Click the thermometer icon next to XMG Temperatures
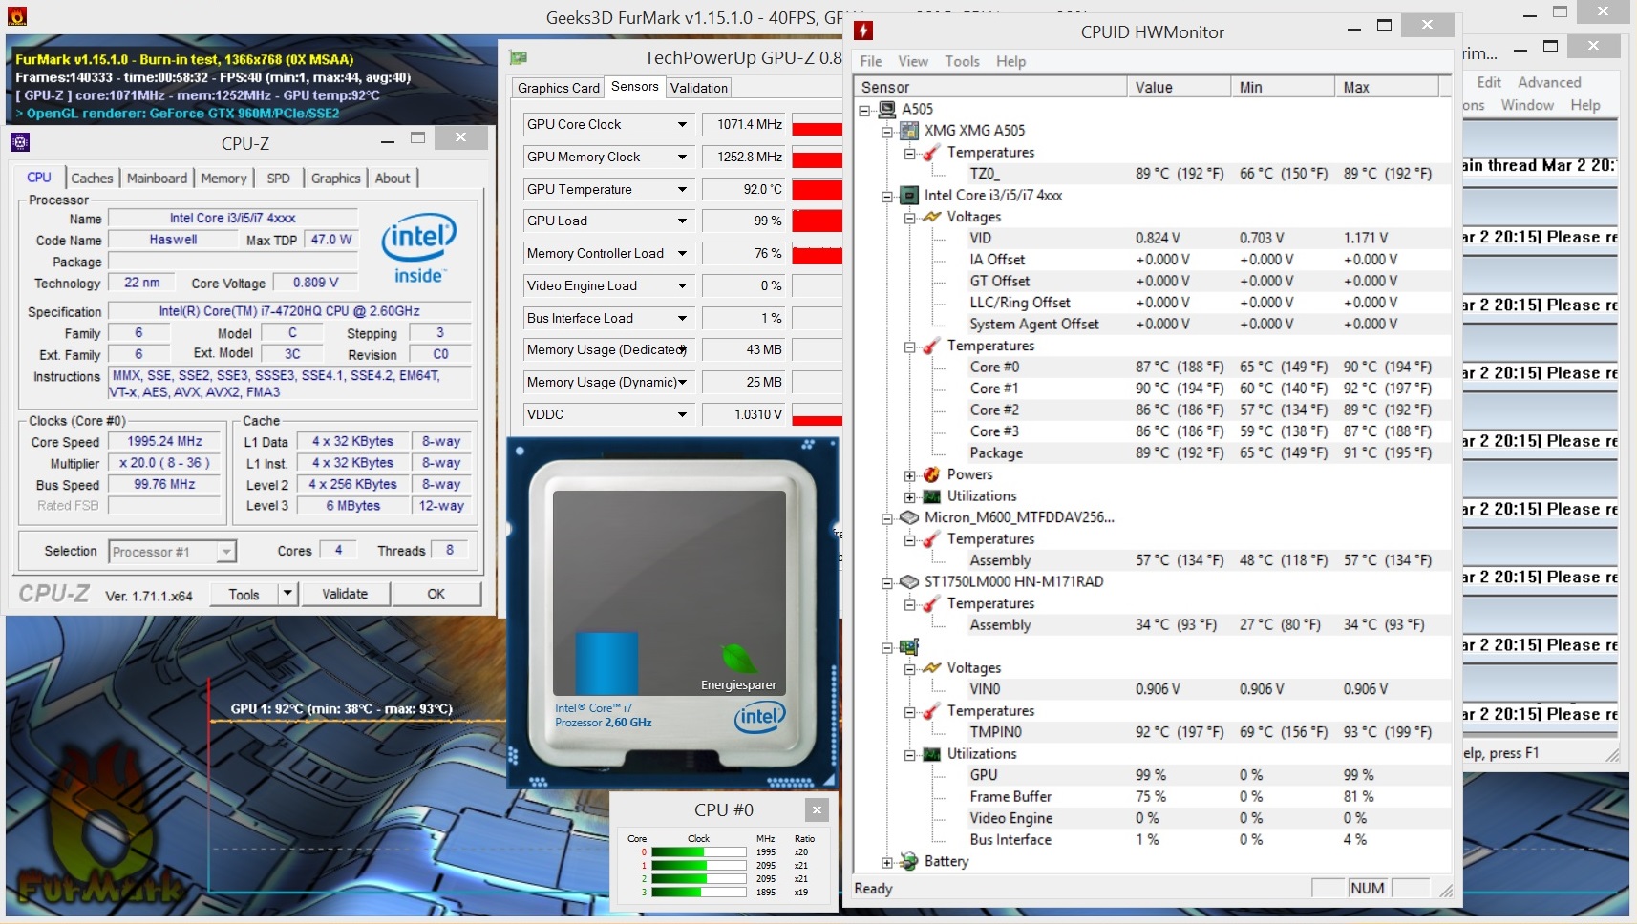Image resolution: width=1637 pixels, height=924 pixels. click(932, 153)
